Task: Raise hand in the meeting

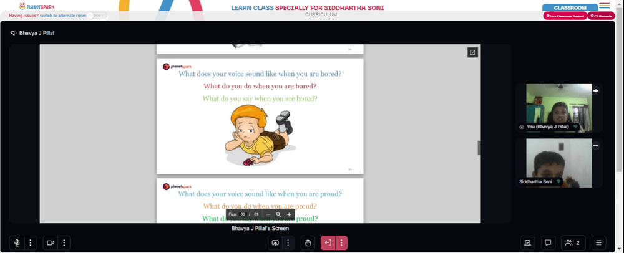Action: coord(308,242)
